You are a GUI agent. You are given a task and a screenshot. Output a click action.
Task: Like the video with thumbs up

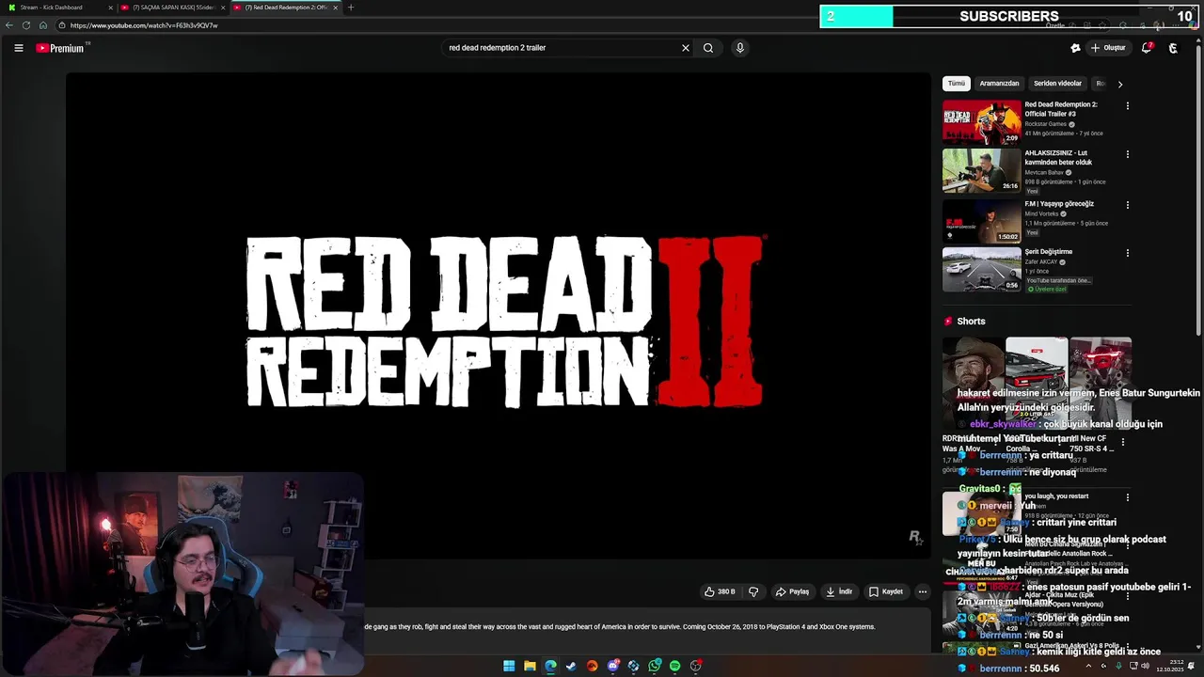[720, 591]
